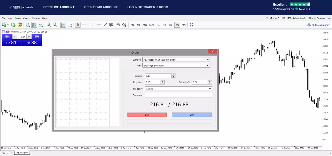Select the text label comment tool

(111, 25)
